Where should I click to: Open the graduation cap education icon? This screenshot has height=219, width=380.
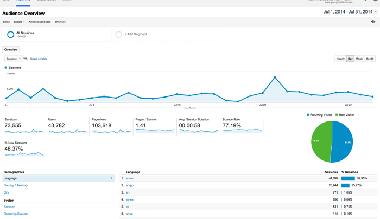pyautogui.click(x=373, y=22)
